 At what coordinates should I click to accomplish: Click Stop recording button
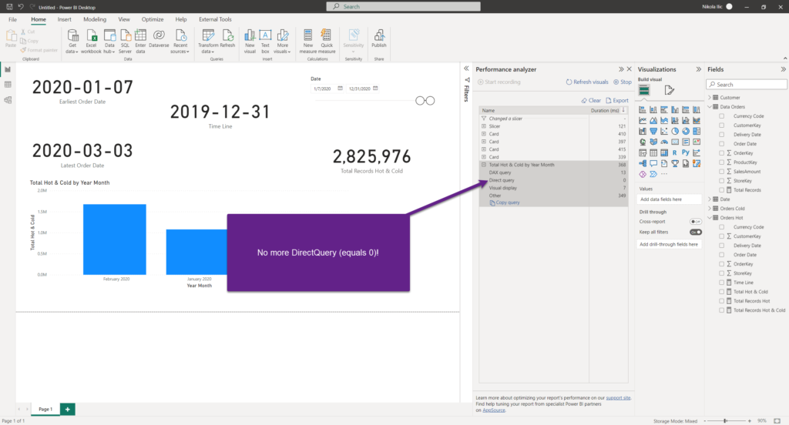[623, 82]
